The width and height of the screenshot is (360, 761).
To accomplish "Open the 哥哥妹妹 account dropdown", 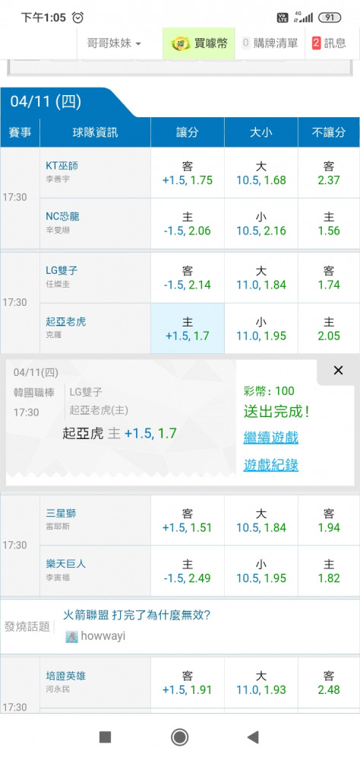I will click(x=114, y=43).
